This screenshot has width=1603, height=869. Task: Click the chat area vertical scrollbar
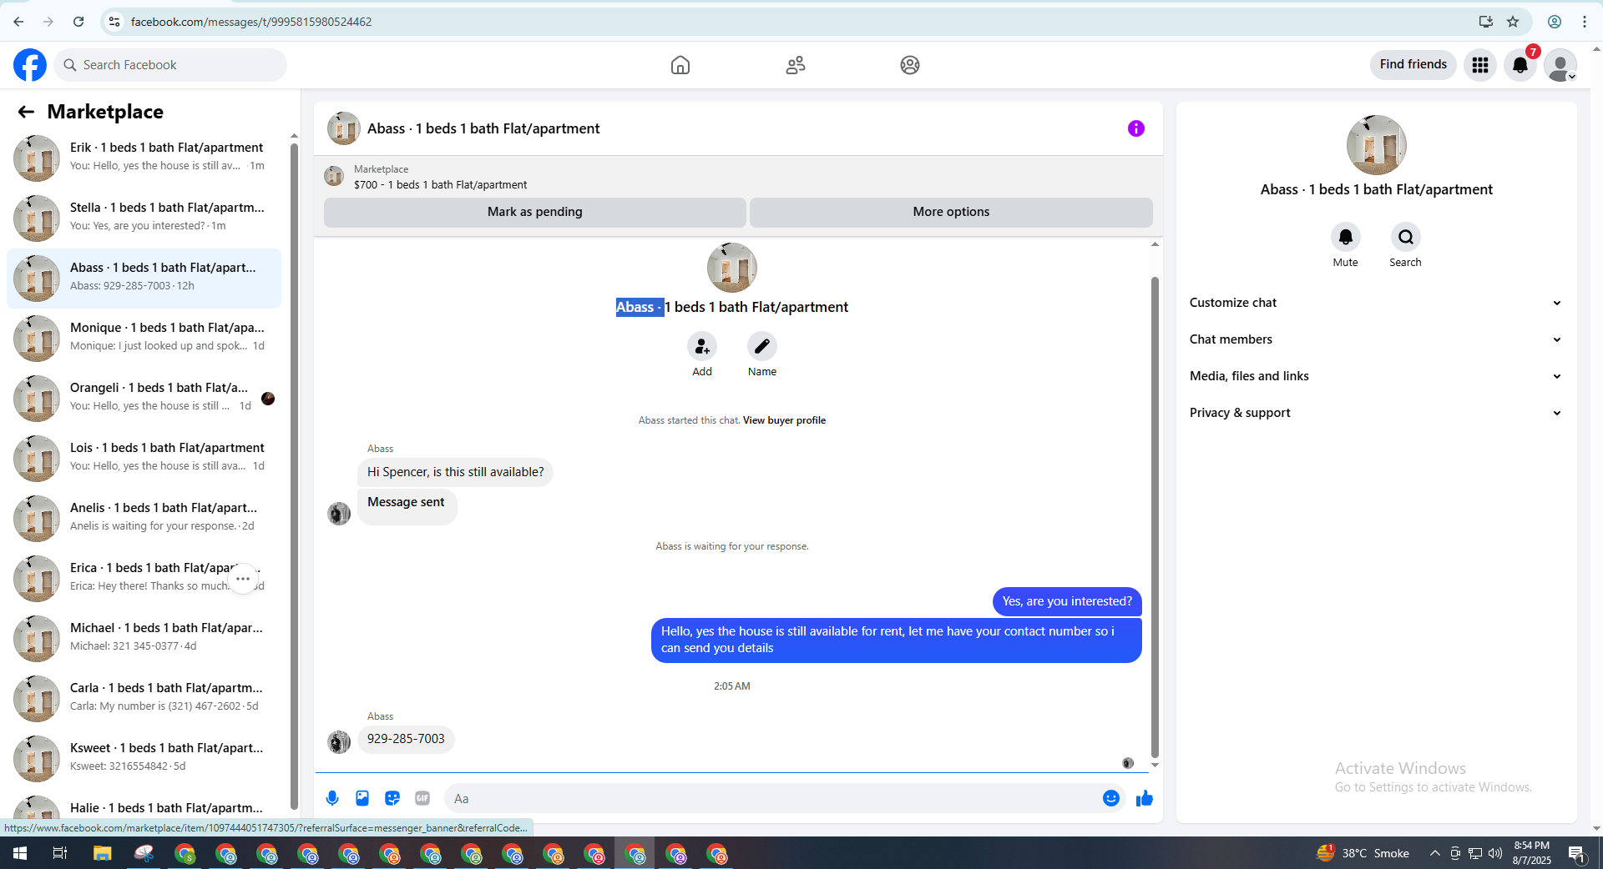1155,517
